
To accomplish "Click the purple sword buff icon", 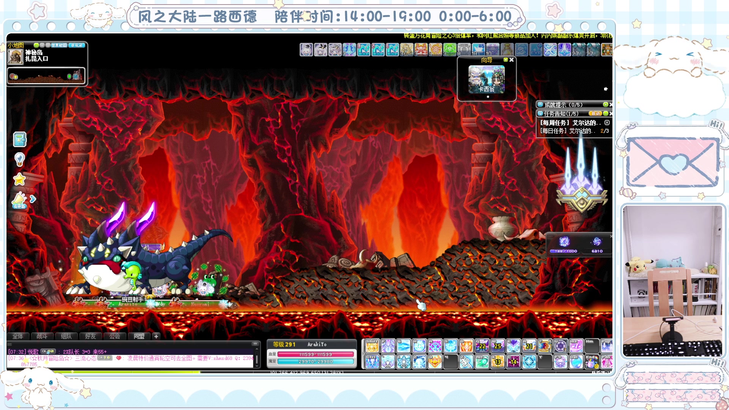I will point(565,49).
